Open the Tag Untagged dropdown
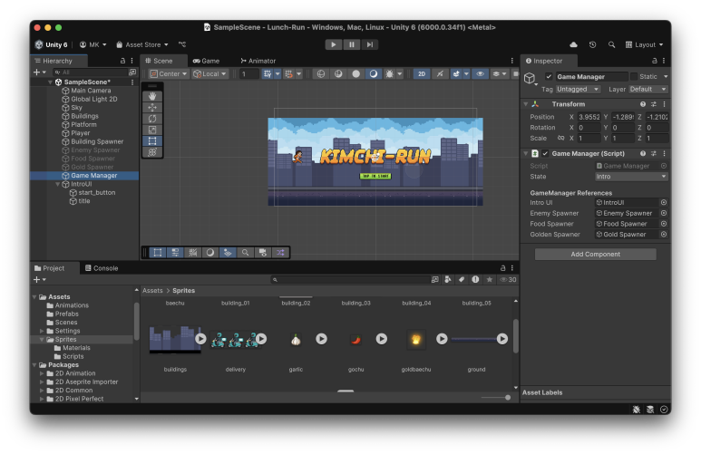The width and height of the screenshot is (701, 454). click(578, 89)
